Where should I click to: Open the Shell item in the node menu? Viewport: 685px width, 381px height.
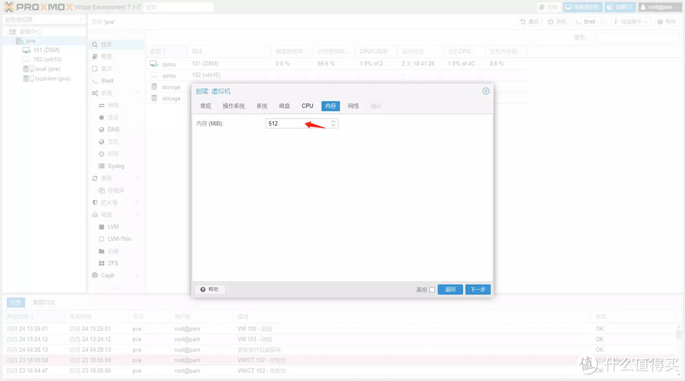pyautogui.click(x=107, y=81)
